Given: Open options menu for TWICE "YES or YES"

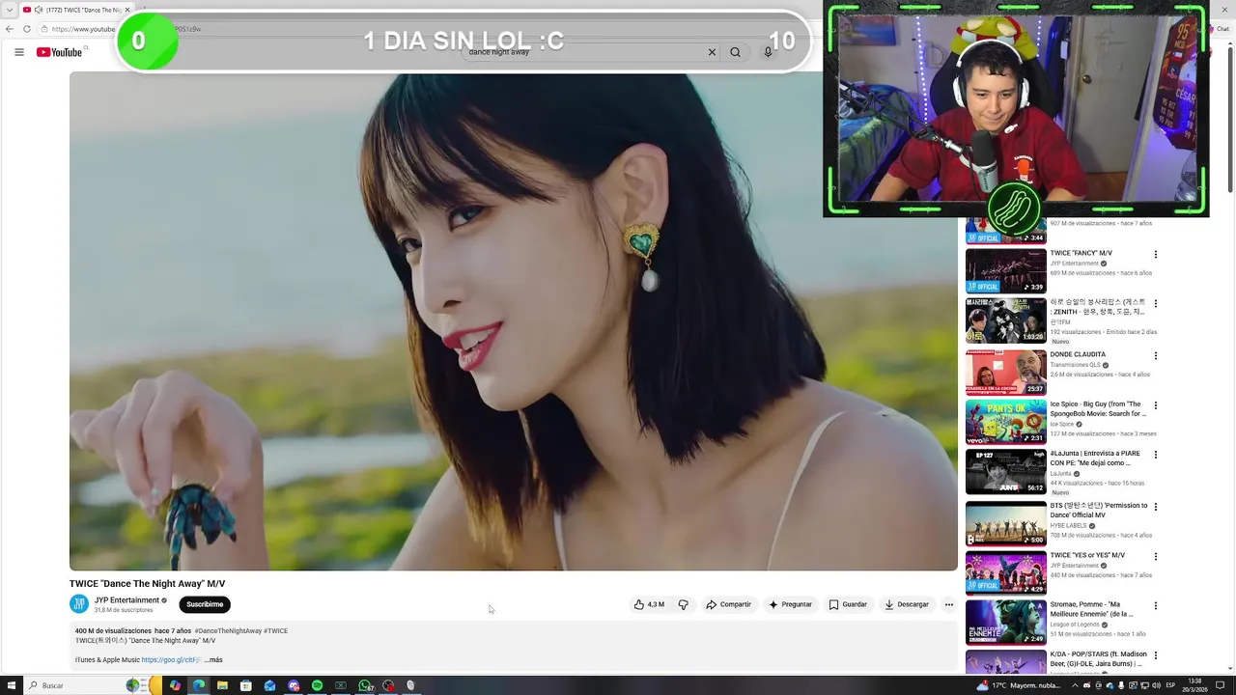Looking at the screenshot, I should [1156, 556].
